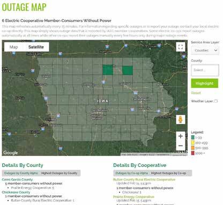Viewport: 223px width, 205px height.
Task: Click the Reset link
Action: pos(196,93)
